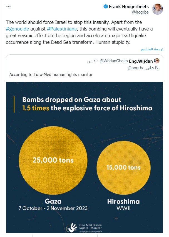This screenshot has width=169, height=237.
Task: Click the blue verified badge
Action: click(x=106, y=7)
